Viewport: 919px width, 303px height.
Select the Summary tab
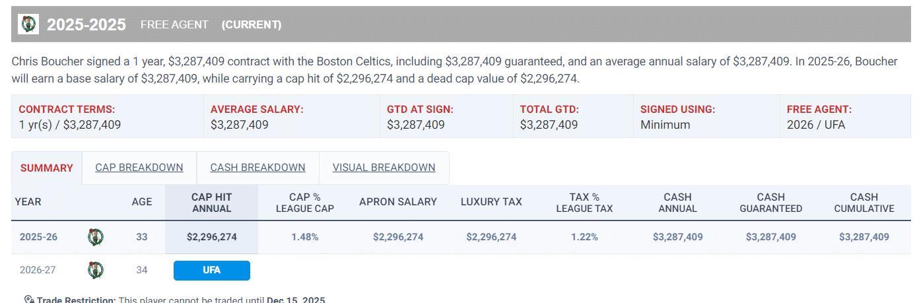pos(47,168)
